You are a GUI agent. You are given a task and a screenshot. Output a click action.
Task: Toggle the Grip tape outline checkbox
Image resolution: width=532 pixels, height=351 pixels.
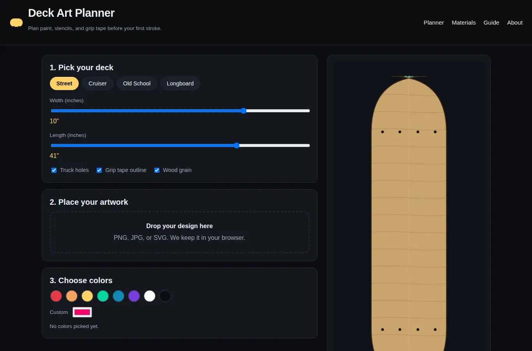(99, 170)
